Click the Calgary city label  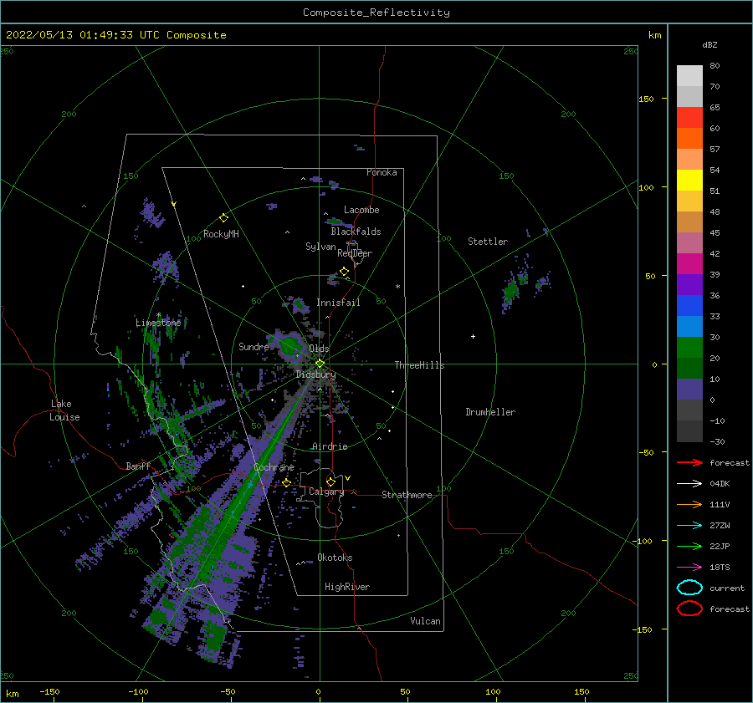click(x=326, y=492)
